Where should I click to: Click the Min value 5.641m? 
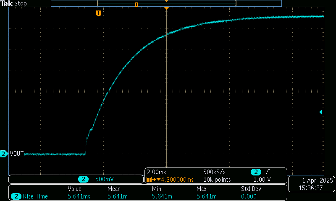pos(162,196)
